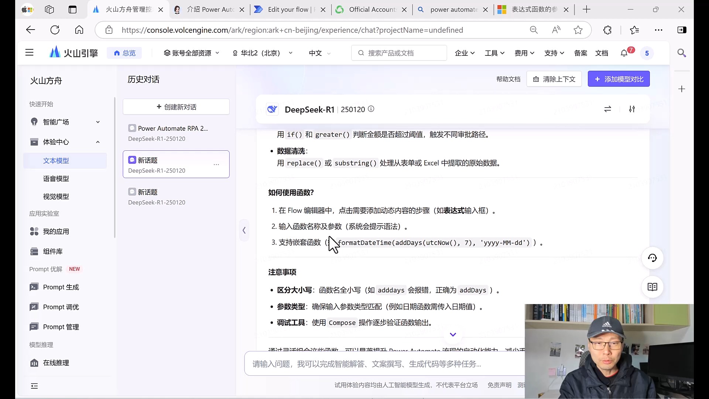Click the search magnifier on the right edge
Image resolution: width=709 pixels, height=399 pixels.
[682, 53]
